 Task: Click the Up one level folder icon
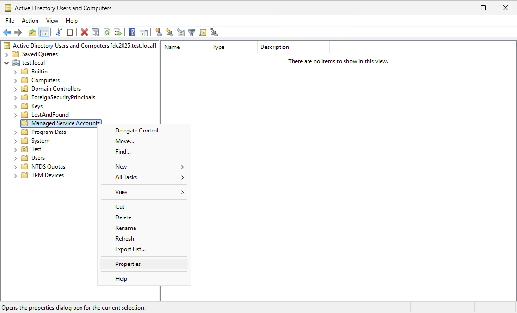33,32
